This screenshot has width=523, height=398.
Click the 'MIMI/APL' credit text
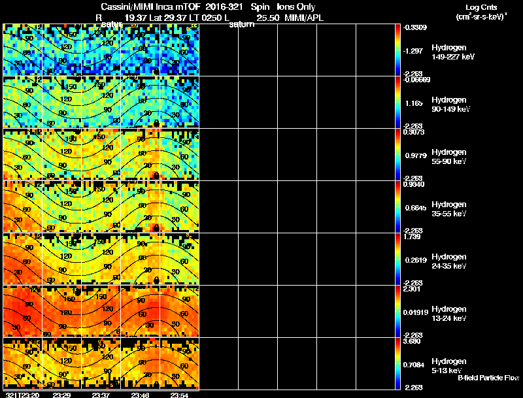(x=304, y=18)
